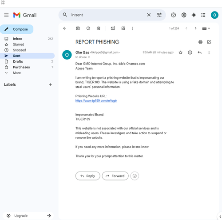This screenshot has height=220, width=222.
Task: Click the Upgrade button
Action: pyautogui.click(x=28, y=216)
